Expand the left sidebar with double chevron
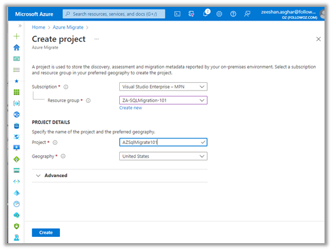Image resolution: width=332 pixels, height=250 pixels. coord(20,26)
